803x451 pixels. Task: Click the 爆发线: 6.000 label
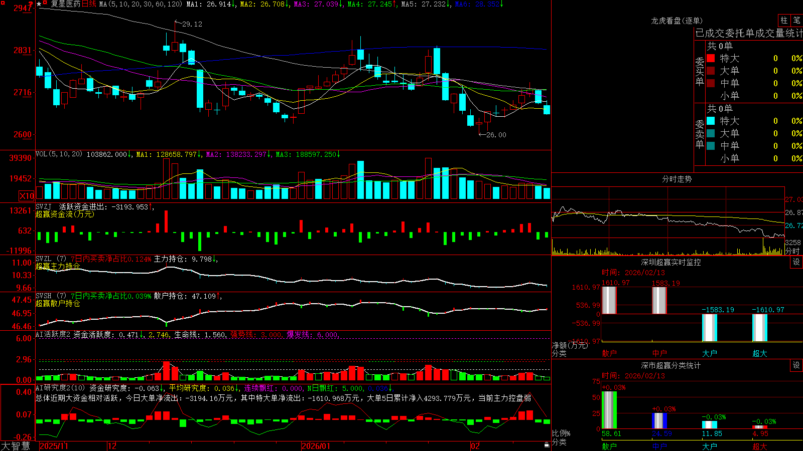tap(313, 334)
